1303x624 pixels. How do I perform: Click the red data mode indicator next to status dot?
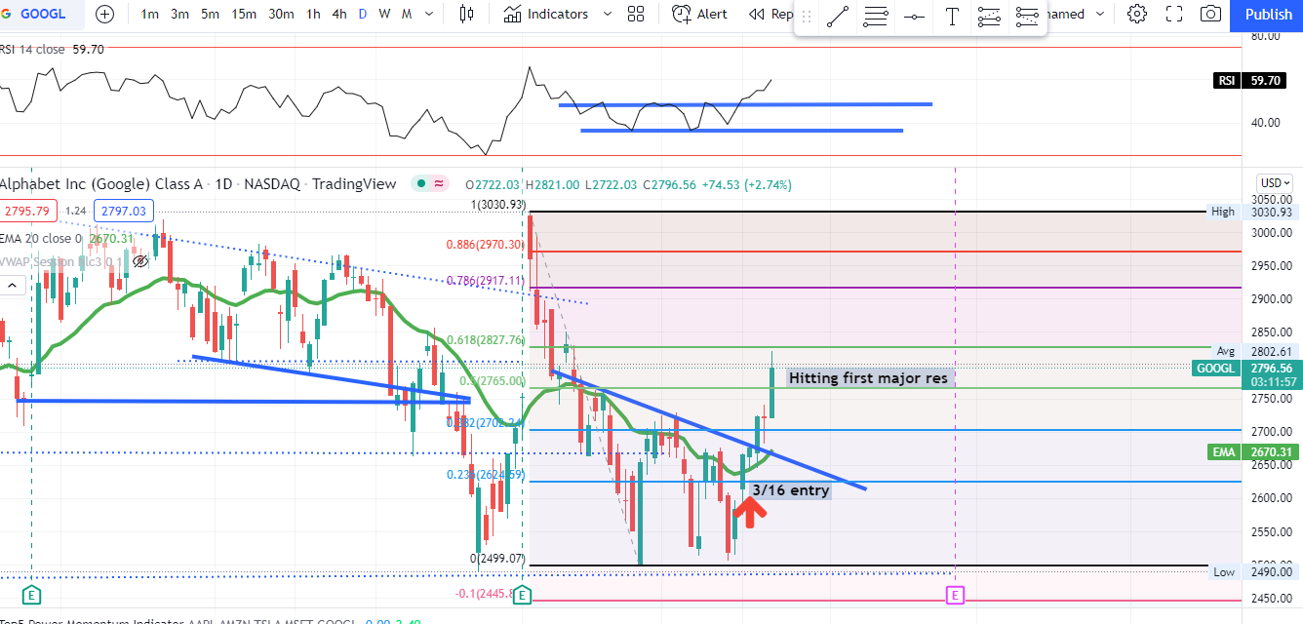tap(439, 183)
